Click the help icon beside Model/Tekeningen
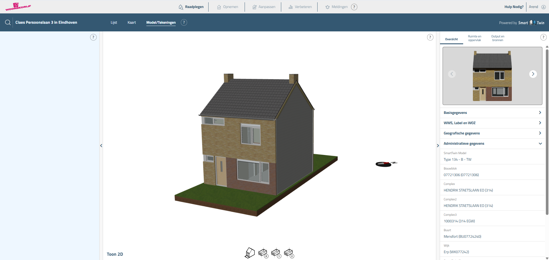The image size is (549, 260). click(184, 23)
